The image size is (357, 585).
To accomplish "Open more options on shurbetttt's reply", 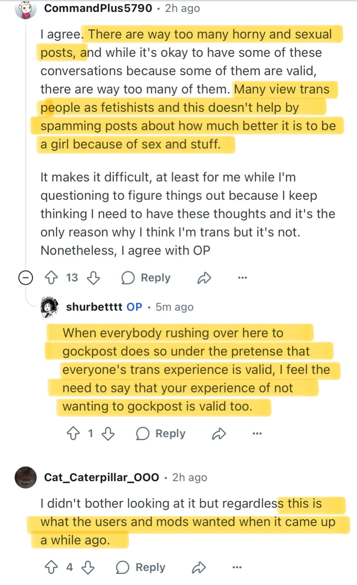I will 257,433.
